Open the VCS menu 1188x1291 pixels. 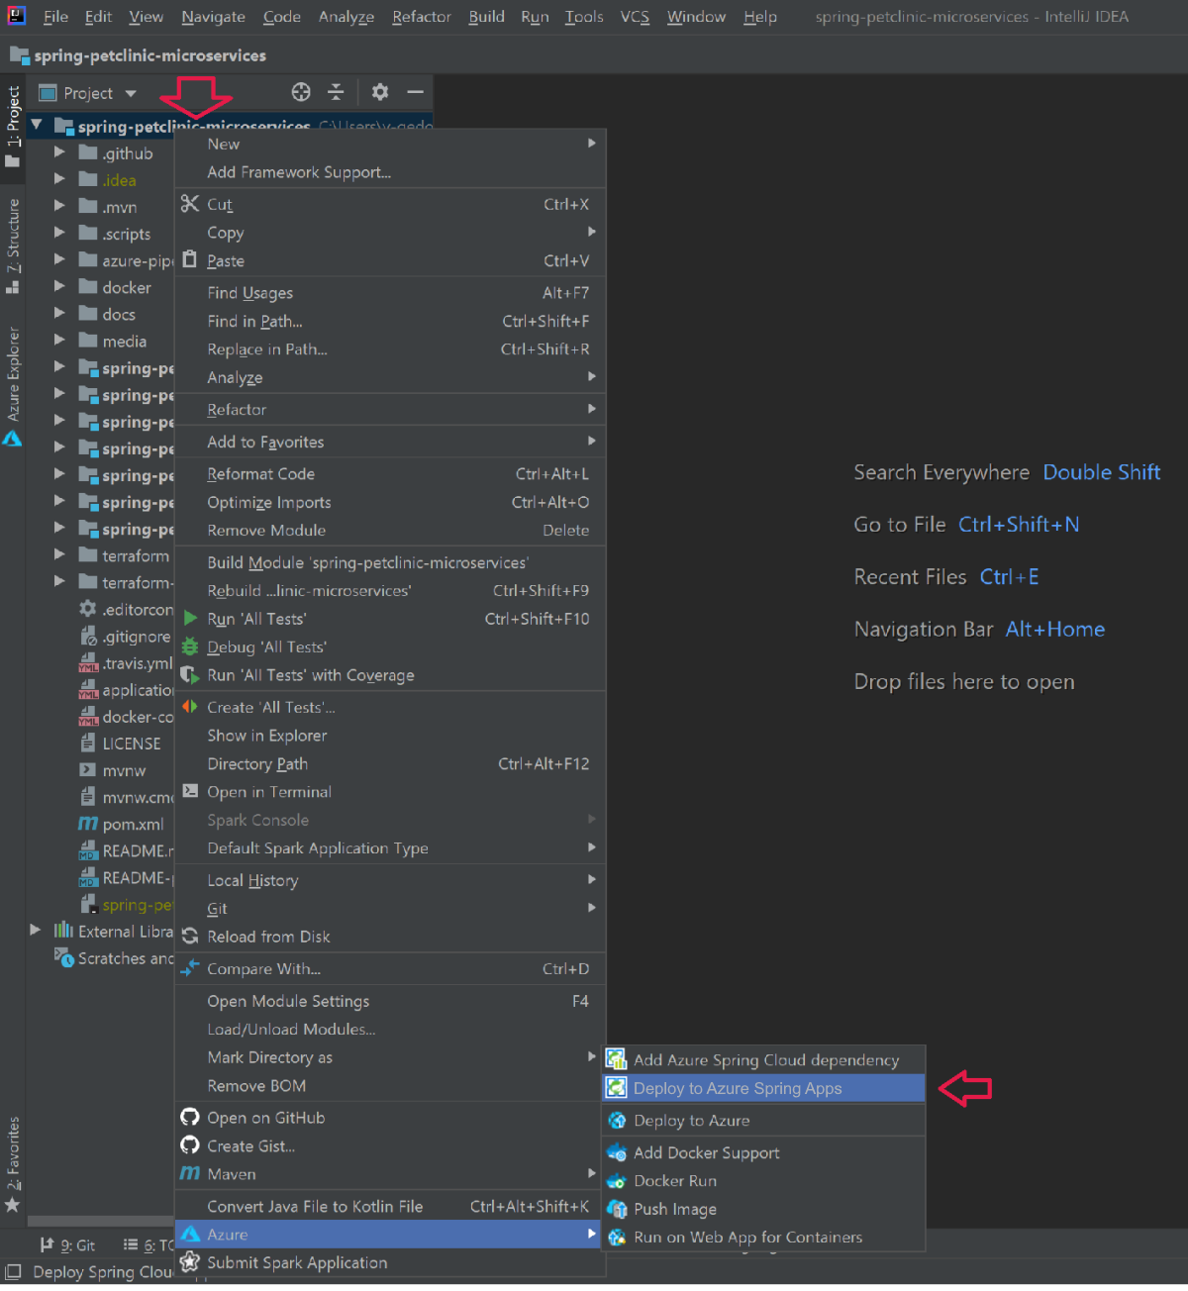coord(635,17)
